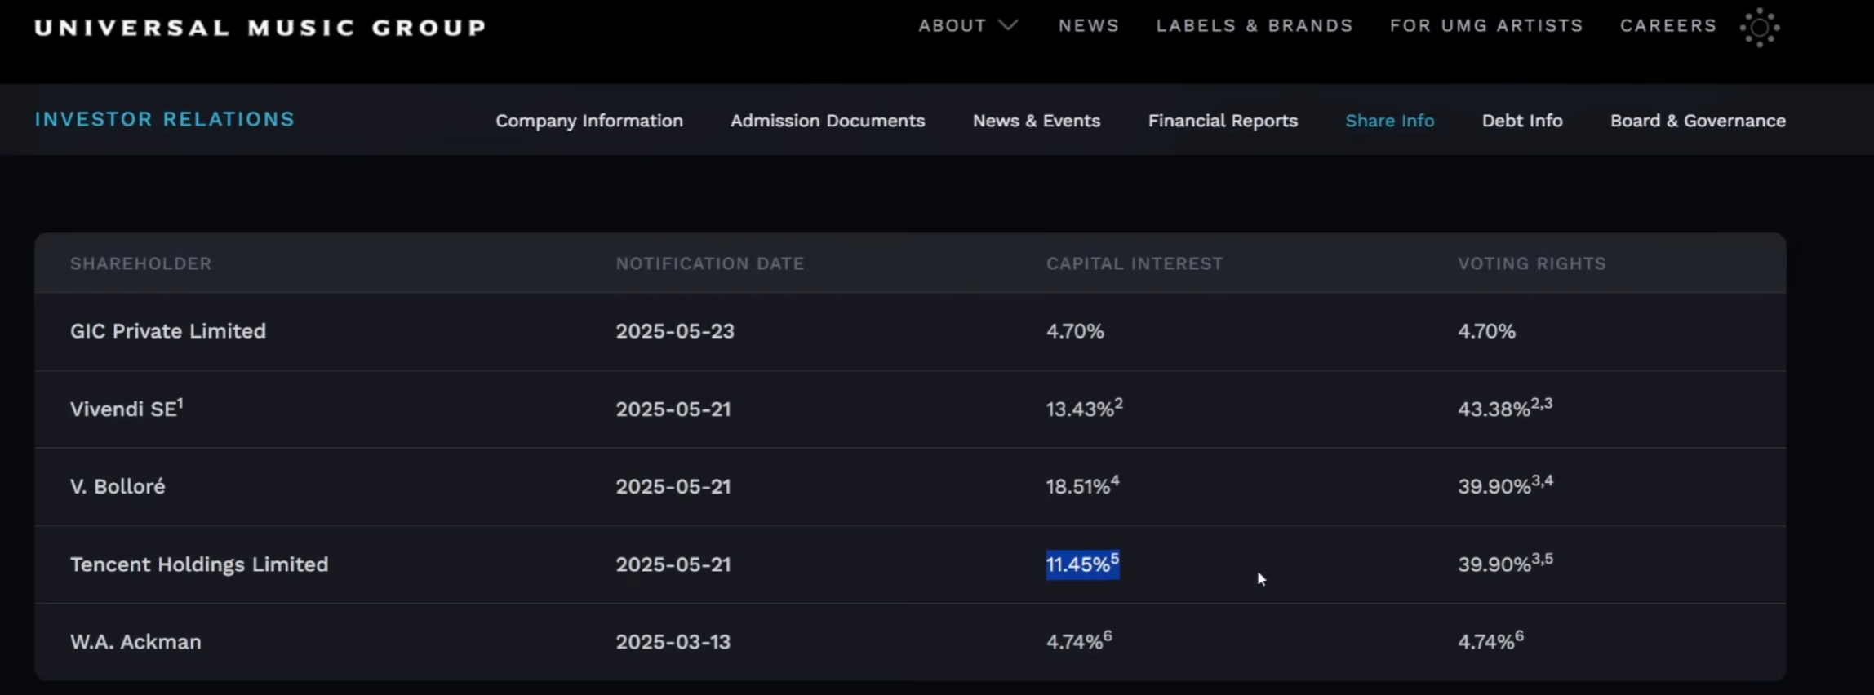Click W.A. Ackman's 4.74% voting rights
The width and height of the screenshot is (1874, 695).
pyautogui.click(x=1490, y=640)
